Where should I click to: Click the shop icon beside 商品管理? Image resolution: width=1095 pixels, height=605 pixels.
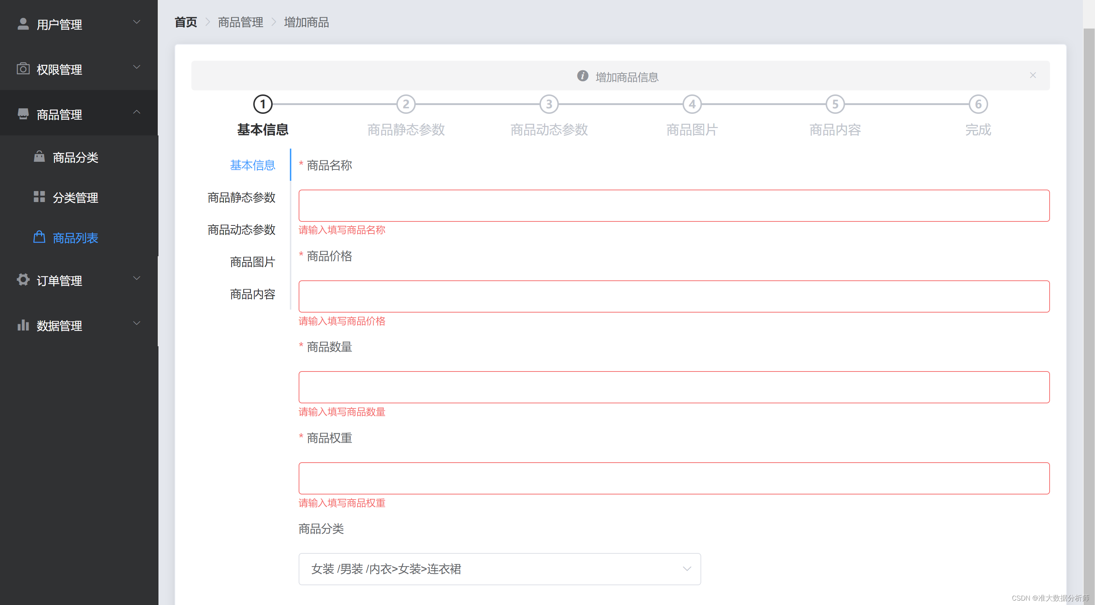[23, 113]
